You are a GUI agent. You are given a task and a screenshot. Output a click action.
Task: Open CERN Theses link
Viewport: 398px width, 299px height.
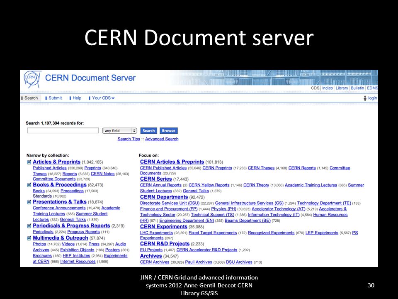point(261,168)
